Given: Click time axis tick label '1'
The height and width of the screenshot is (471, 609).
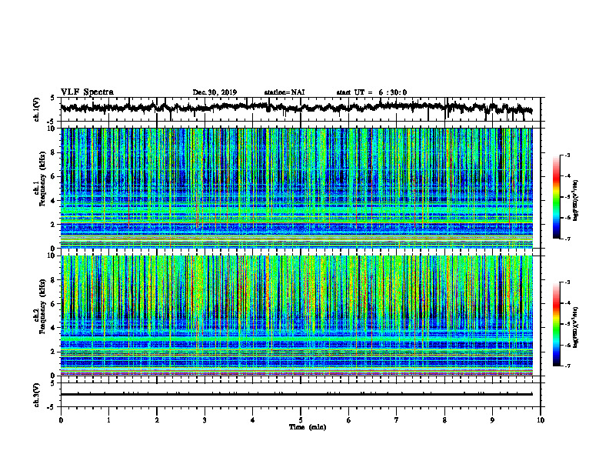Looking at the screenshot, I should [108, 420].
